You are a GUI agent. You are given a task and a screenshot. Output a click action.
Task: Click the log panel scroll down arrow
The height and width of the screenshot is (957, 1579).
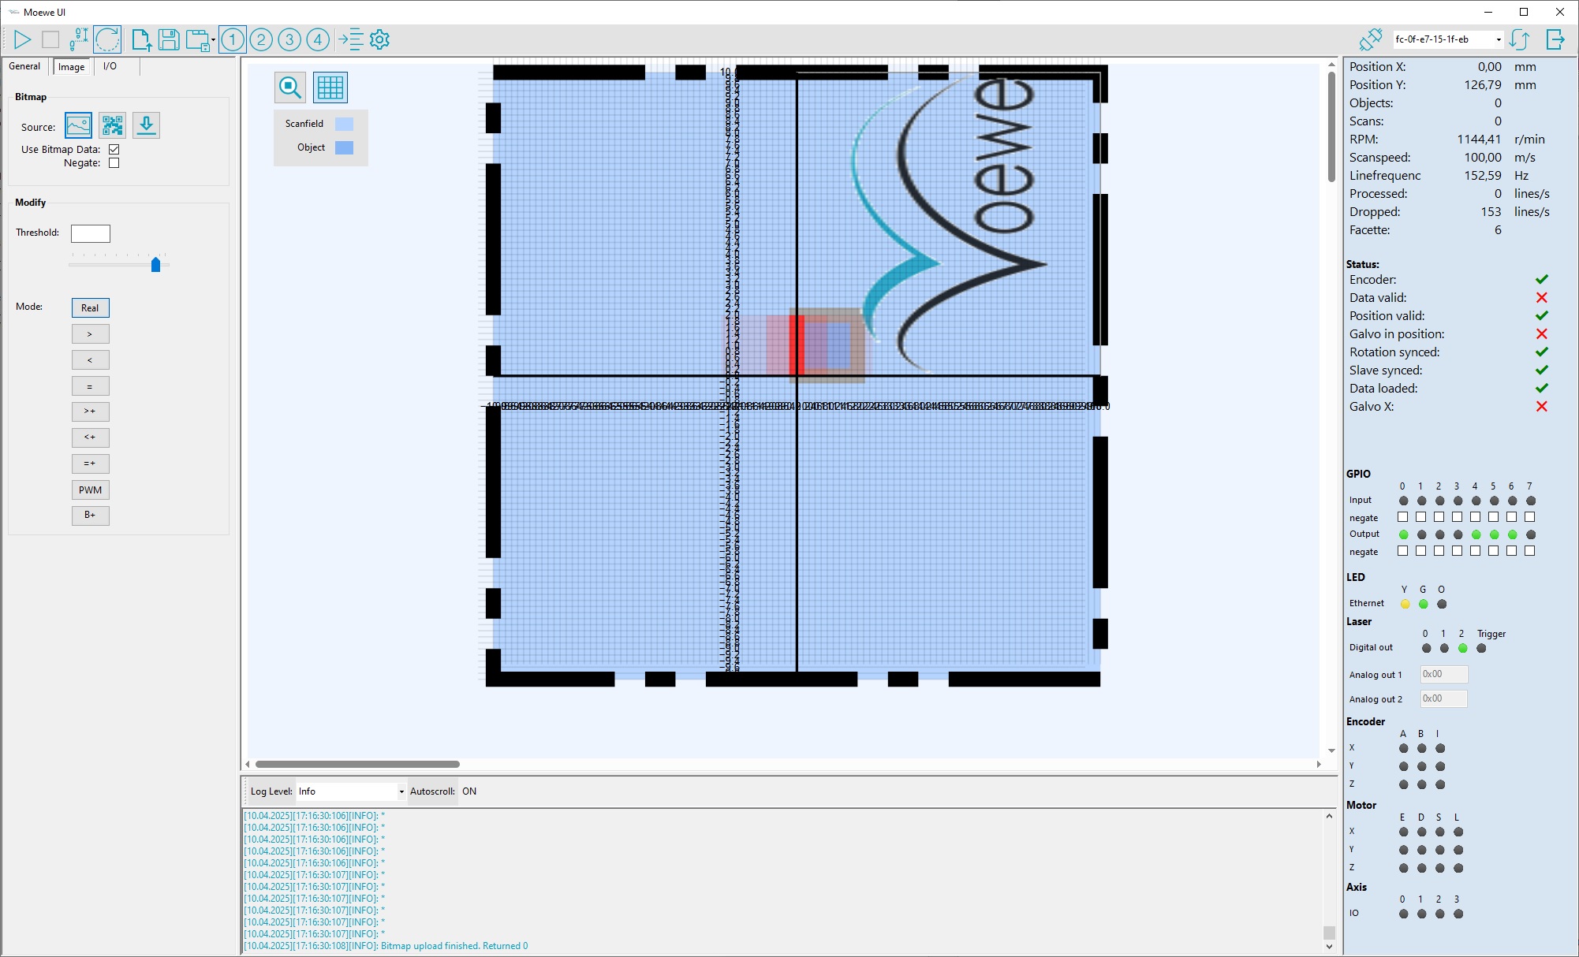[x=1330, y=947]
